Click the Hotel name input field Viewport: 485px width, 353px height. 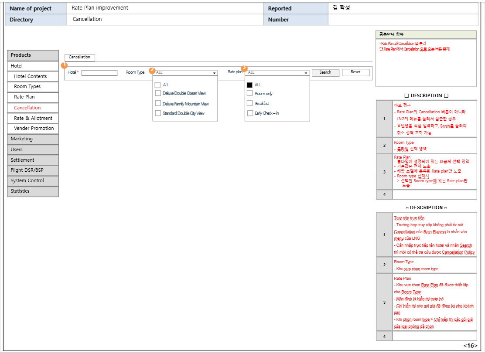click(99, 73)
